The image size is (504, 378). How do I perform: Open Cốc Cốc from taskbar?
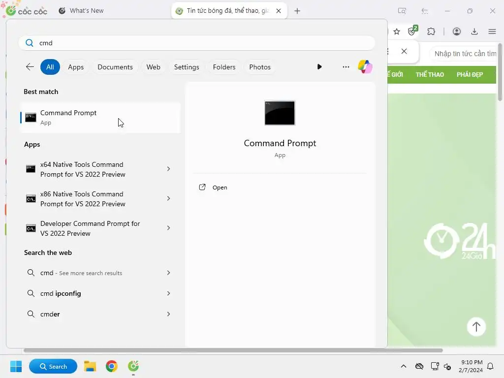tap(133, 366)
